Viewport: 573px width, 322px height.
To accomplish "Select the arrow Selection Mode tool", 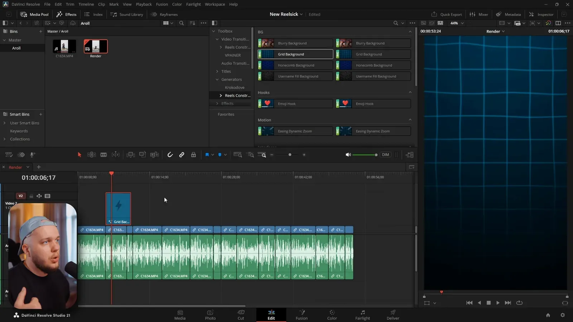I will point(80,155).
